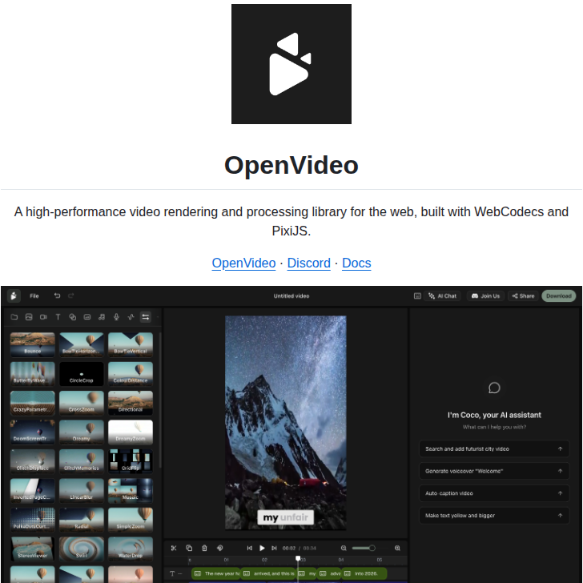This screenshot has height=583, width=583.
Task: Open the Discord link
Action: point(308,263)
